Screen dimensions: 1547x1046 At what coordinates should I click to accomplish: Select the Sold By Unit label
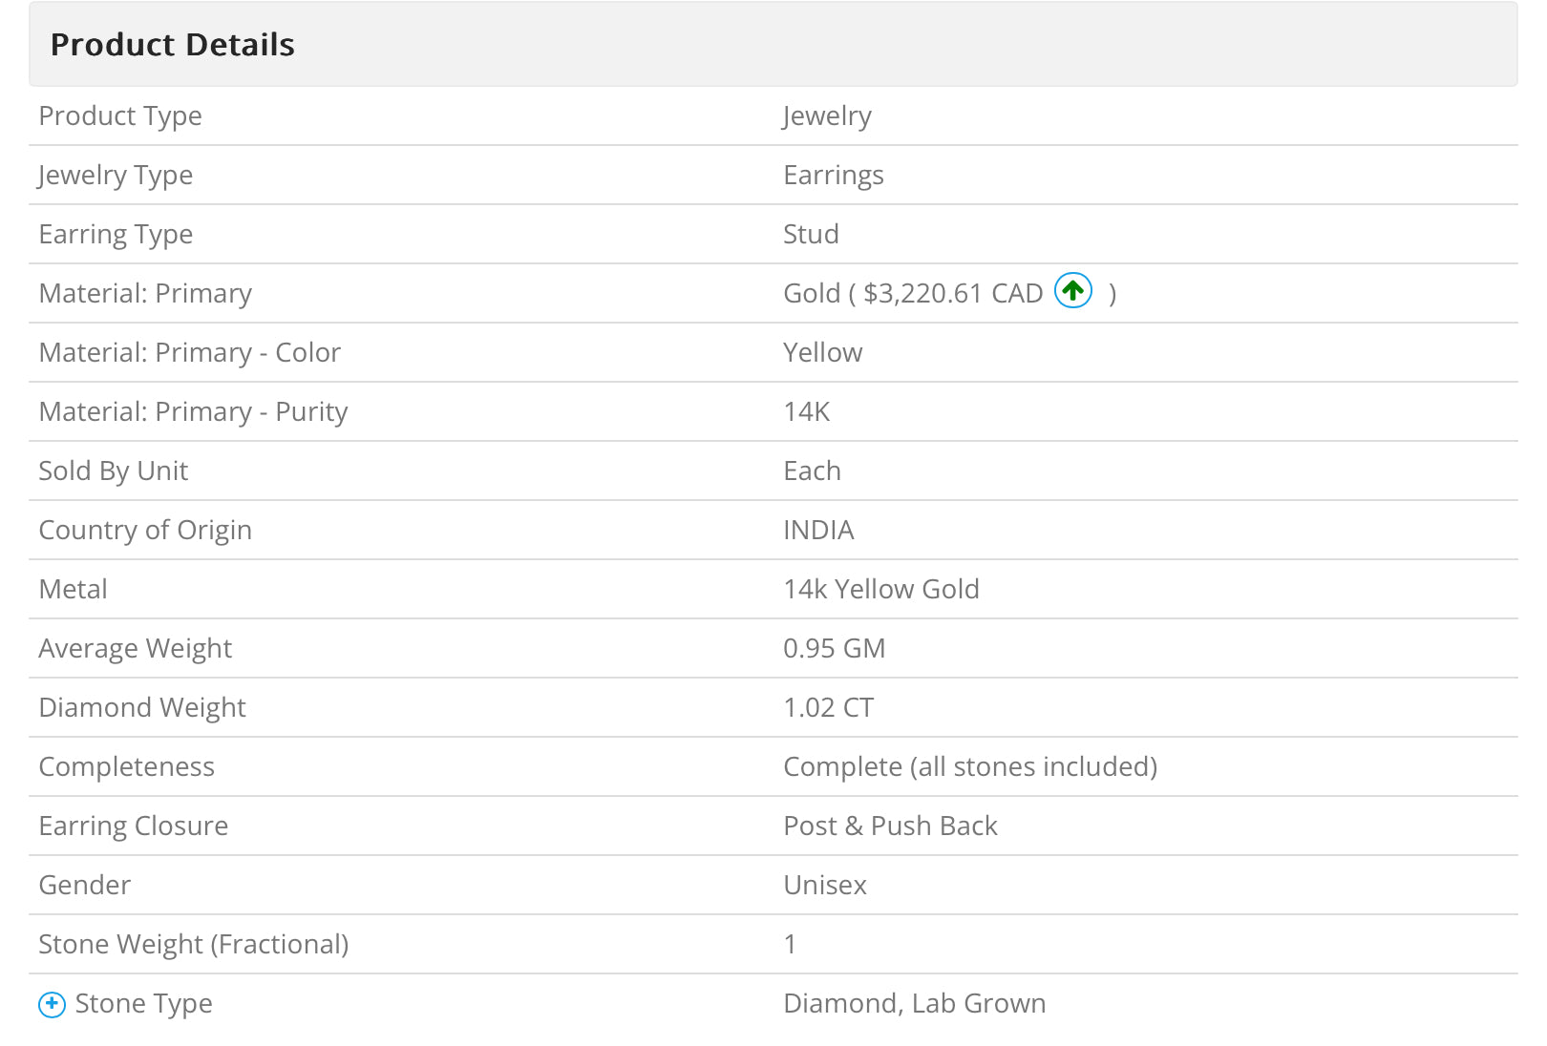point(113,471)
